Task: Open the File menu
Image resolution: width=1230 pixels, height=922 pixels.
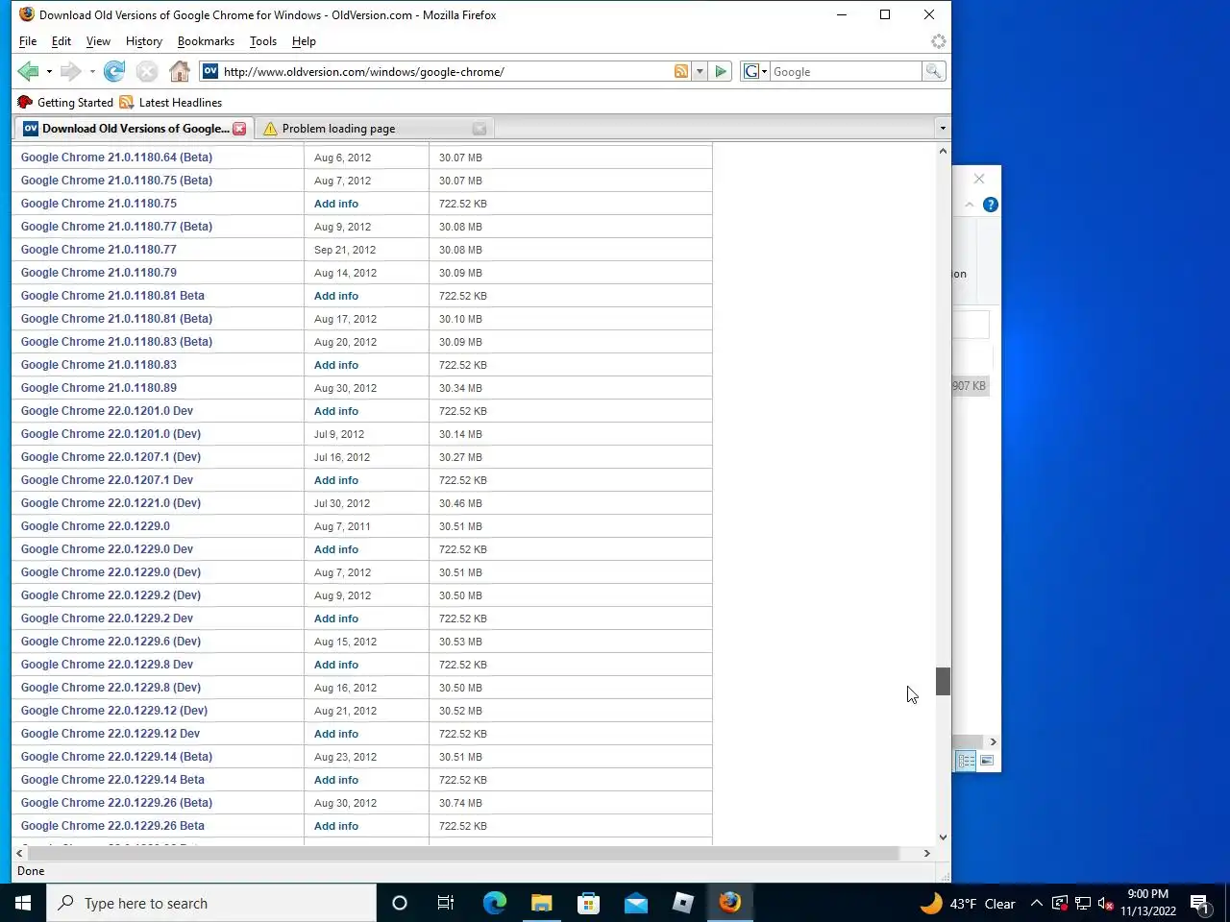Action: tap(28, 41)
